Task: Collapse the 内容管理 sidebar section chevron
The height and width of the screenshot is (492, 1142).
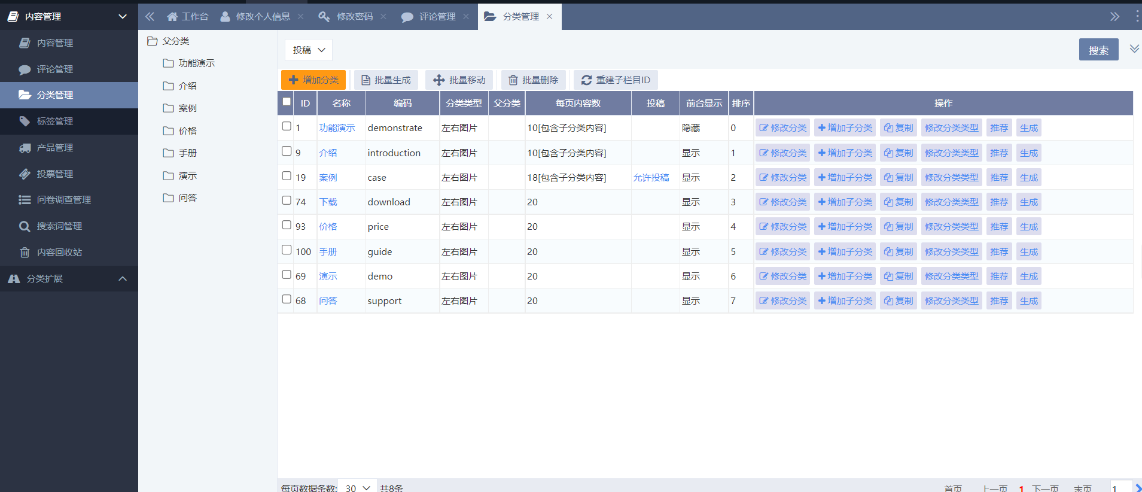Action: tap(123, 17)
